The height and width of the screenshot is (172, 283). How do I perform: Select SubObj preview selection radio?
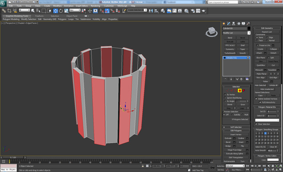click(x=232, y=114)
